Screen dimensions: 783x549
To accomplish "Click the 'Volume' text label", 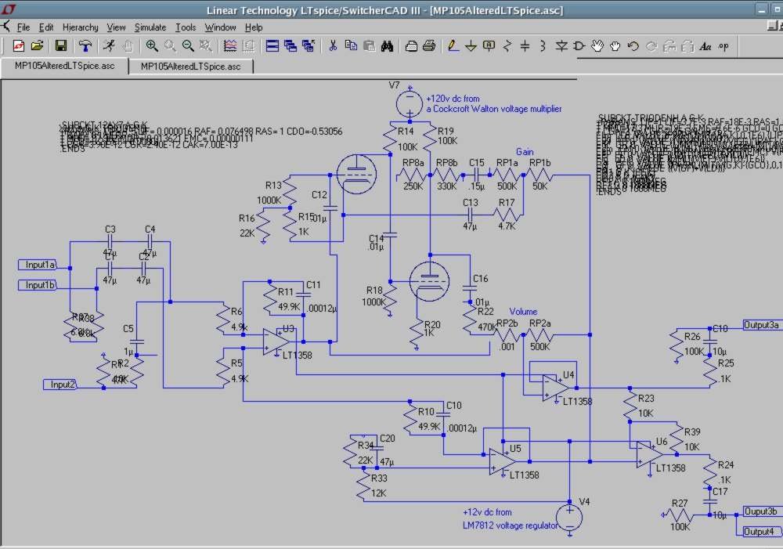I will click(x=523, y=311).
